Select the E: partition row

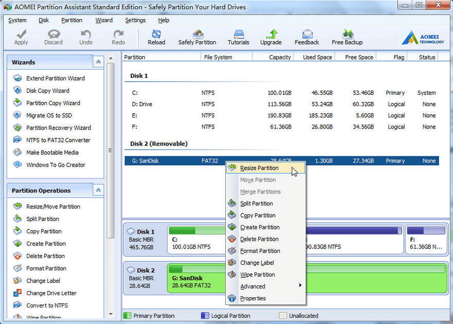click(x=282, y=116)
